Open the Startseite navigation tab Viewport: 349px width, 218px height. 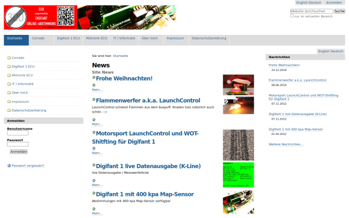[16, 40]
